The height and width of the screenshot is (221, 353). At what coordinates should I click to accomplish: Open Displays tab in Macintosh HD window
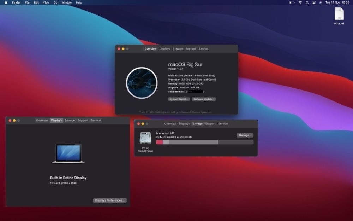(184, 124)
